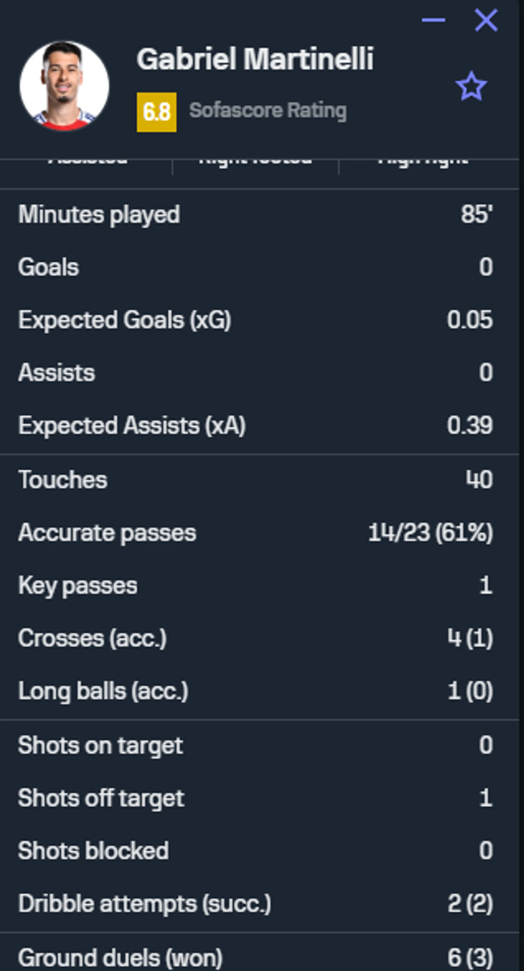524x971 pixels.
Task: Click the Accurate passes 14/23 (61%) value
Action: pyautogui.click(x=430, y=533)
